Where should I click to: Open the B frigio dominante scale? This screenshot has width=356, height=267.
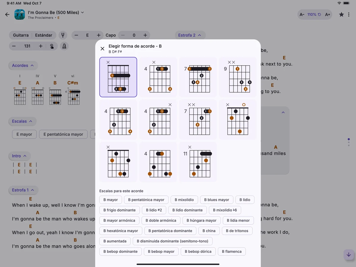coord(120,210)
